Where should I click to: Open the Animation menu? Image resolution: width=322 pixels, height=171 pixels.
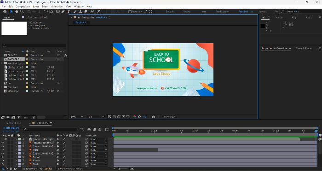57,6
